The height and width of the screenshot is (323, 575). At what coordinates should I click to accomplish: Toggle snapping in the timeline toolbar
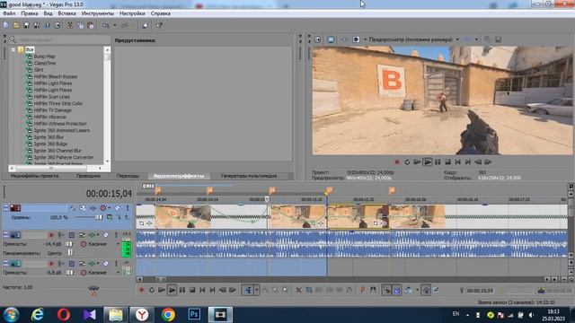pyautogui.click(x=386, y=290)
